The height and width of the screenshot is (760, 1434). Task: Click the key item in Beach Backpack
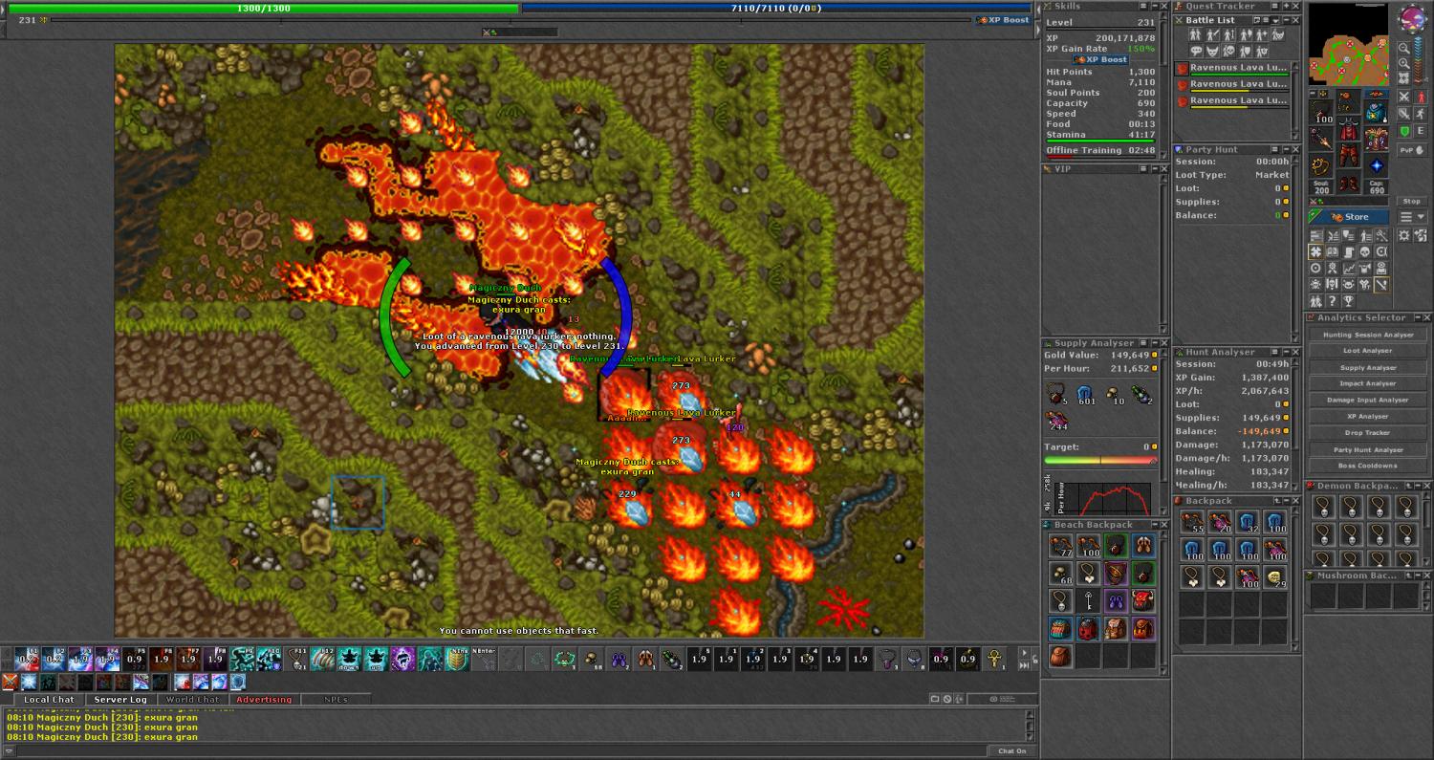(1088, 600)
